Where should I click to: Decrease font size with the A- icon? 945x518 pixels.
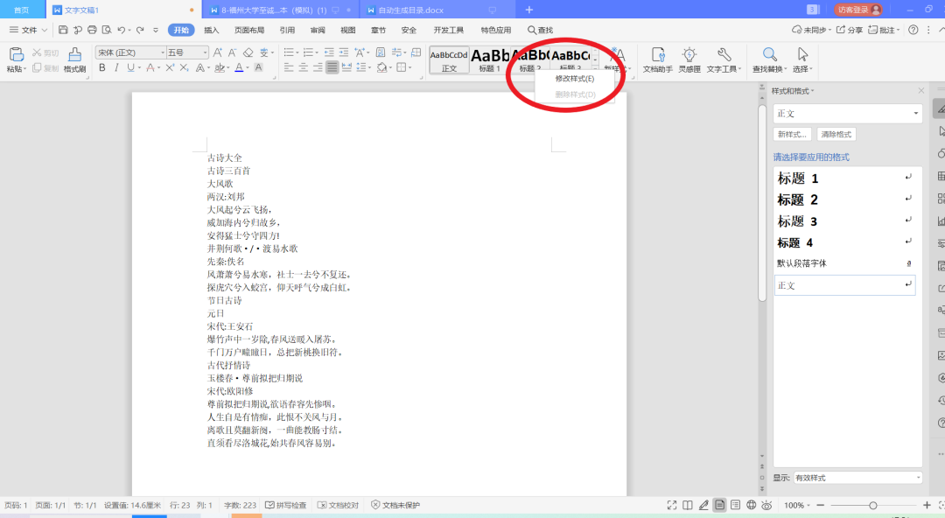(x=232, y=52)
